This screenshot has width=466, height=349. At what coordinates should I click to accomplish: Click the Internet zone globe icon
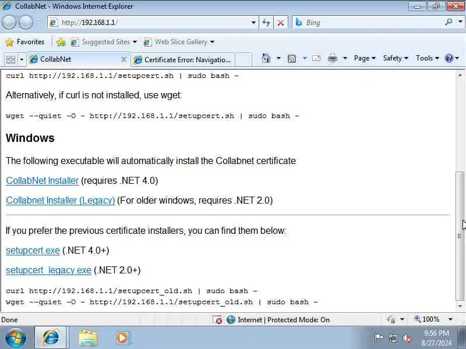coord(231,319)
